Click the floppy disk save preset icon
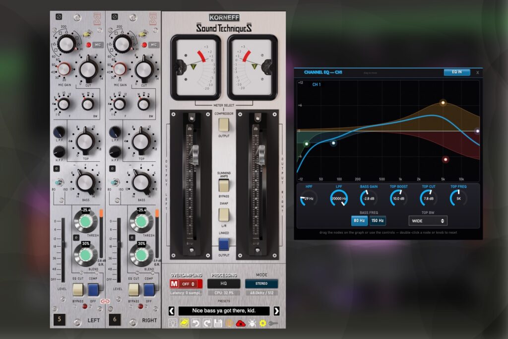Screen dimensions: 508x339 point(218,323)
